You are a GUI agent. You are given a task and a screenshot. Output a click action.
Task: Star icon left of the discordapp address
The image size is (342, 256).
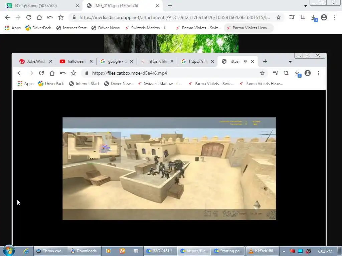point(61,17)
